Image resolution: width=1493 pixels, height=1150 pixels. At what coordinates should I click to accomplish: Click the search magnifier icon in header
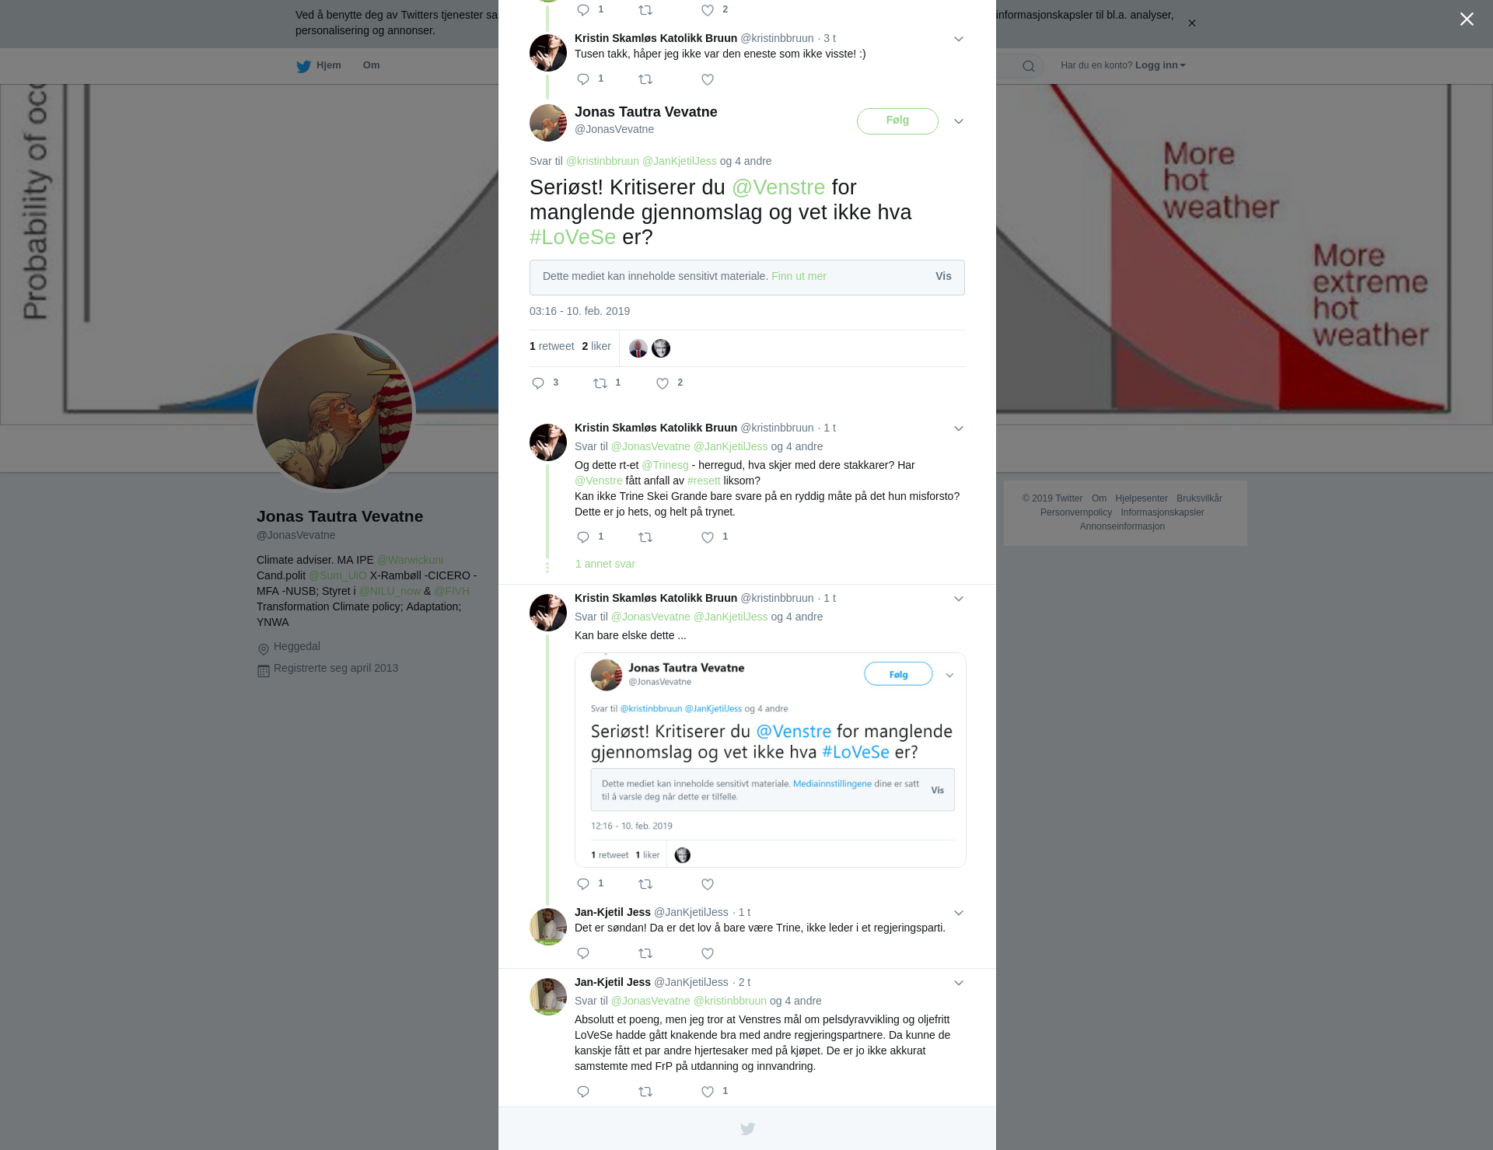(x=1028, y=66)
